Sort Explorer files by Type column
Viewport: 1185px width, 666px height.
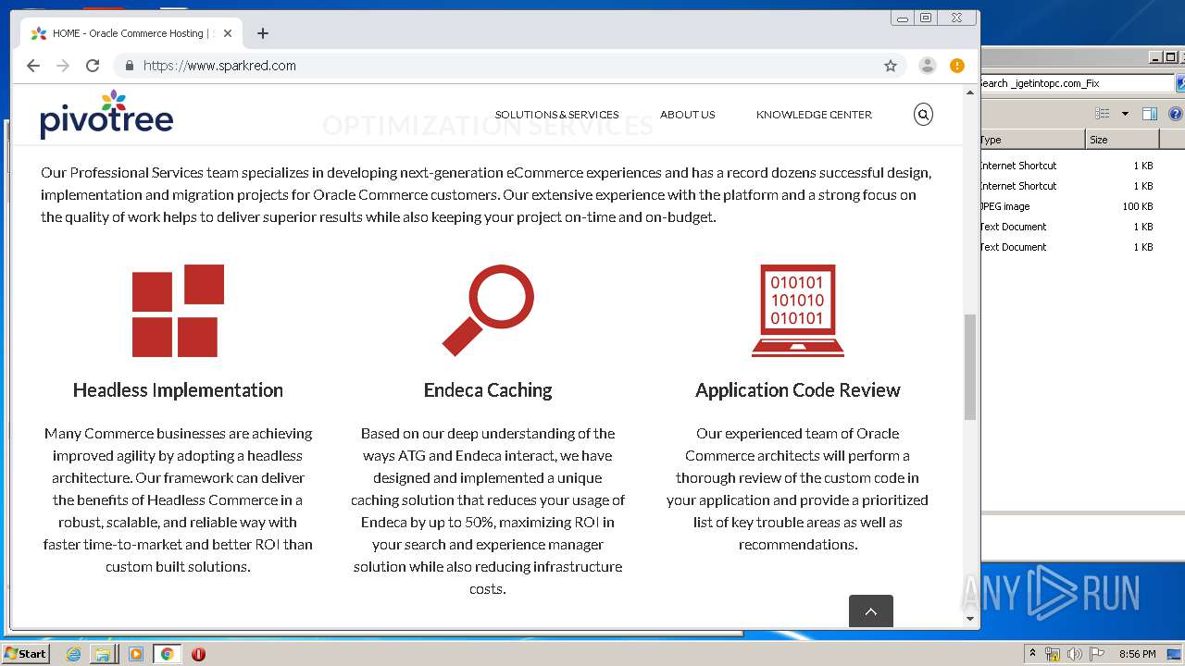point(1033,140)
